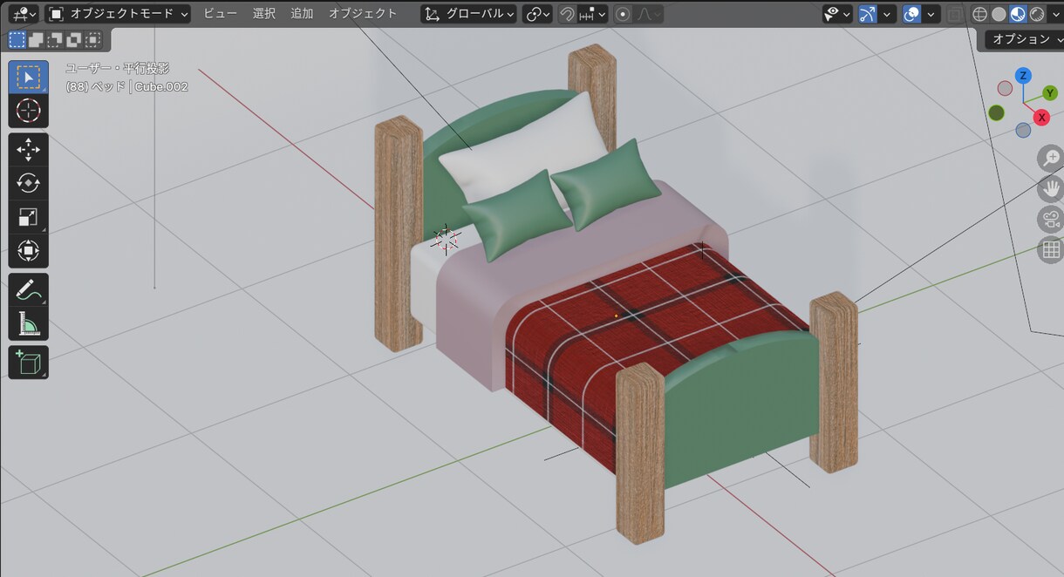Open the overlay options dropdown arrow
The height and width of the screenshot is (577, 1064).
[x=931, y=14]
